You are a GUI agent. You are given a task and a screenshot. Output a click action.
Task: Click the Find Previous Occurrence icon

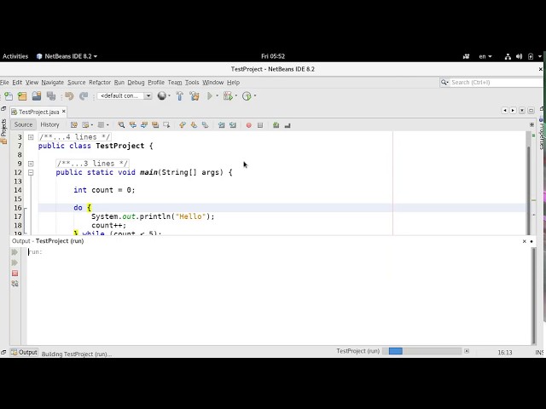pos(133,125)
